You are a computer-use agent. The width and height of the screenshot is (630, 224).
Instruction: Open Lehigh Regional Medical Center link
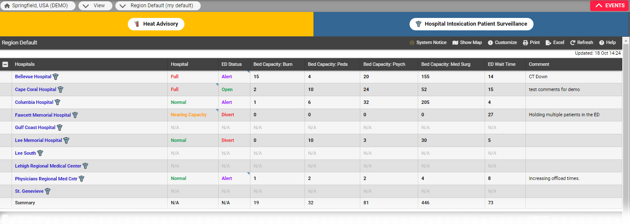48,166
